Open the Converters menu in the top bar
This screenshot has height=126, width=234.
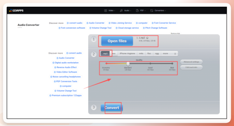point(158,11)
